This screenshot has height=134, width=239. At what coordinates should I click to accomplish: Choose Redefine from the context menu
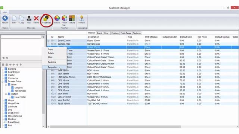(x=52, y=62)
